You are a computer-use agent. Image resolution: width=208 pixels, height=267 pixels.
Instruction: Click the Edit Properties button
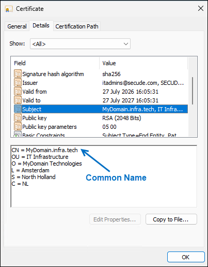pos(115,219)
